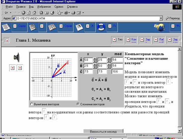Click inside vector B y-value field
Screen dimensions: 183x139
click(102, 66)
